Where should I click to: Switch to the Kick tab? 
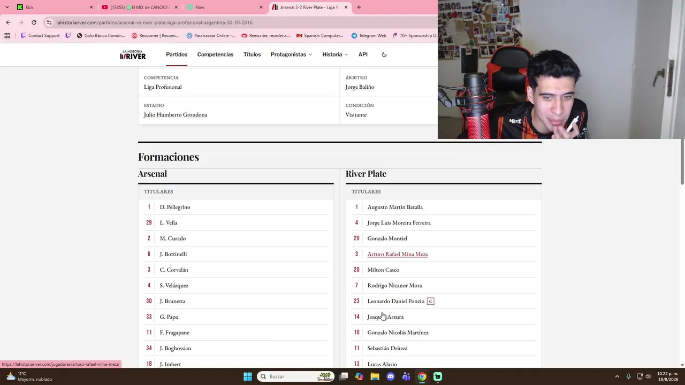pos(54,7)
